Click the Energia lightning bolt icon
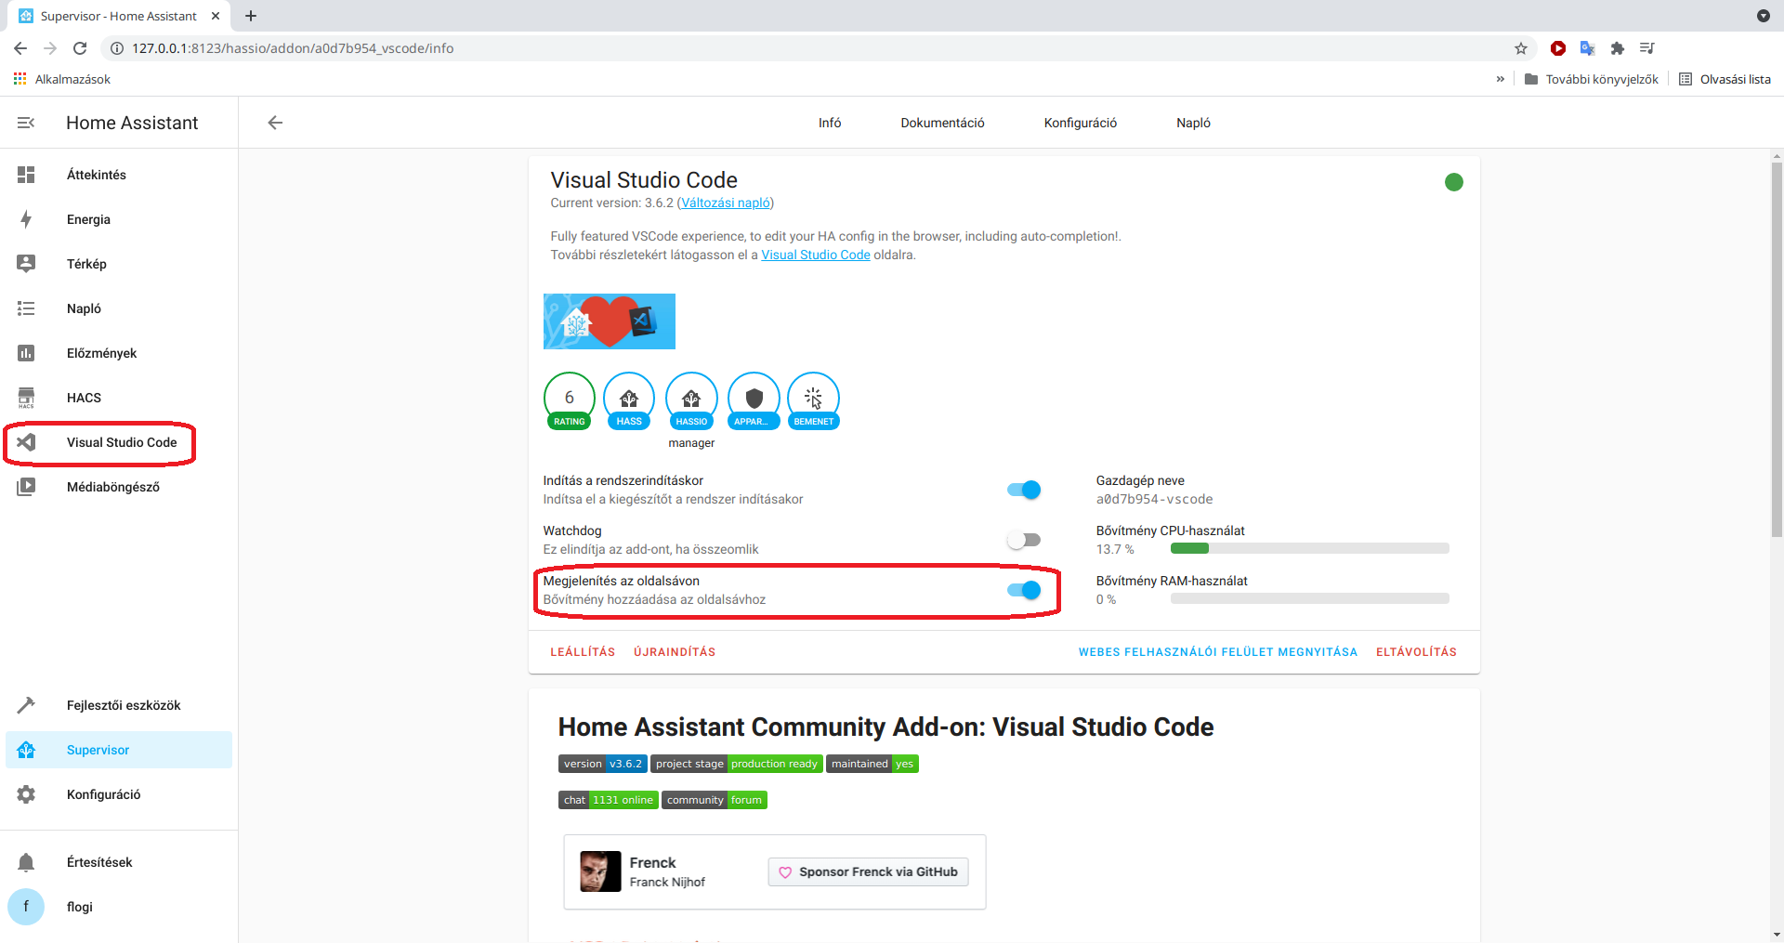 point(26,219)
